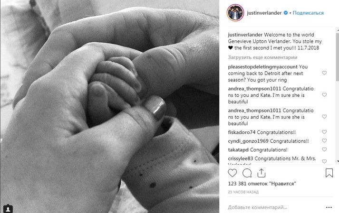339x213 pixels.
Task: Open the justinverlander username in header
Action: [x=264, y=13]
